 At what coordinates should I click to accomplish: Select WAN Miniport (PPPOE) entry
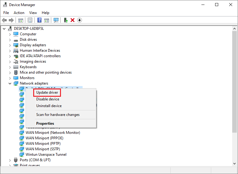tap(44, 138)
